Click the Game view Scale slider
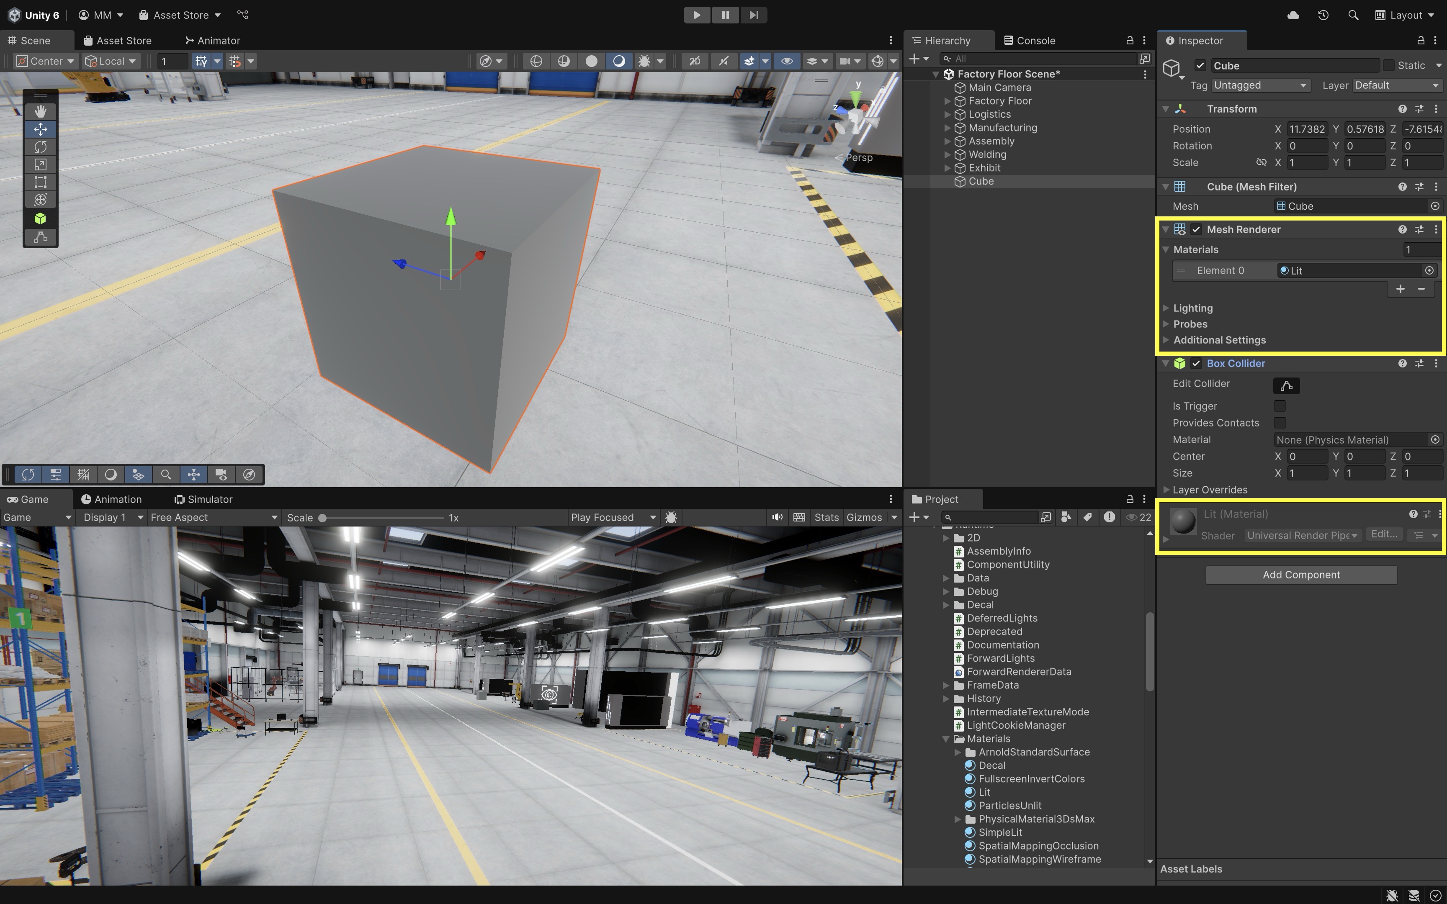The height and width of the screenshot is (904, 1447). coord(383,518)
